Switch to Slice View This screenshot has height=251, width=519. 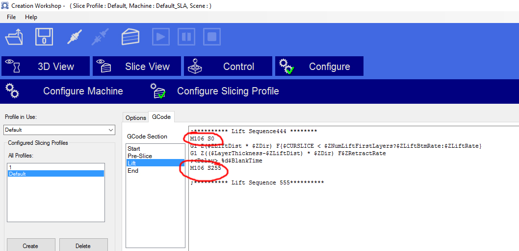click(x=137, y=66)
